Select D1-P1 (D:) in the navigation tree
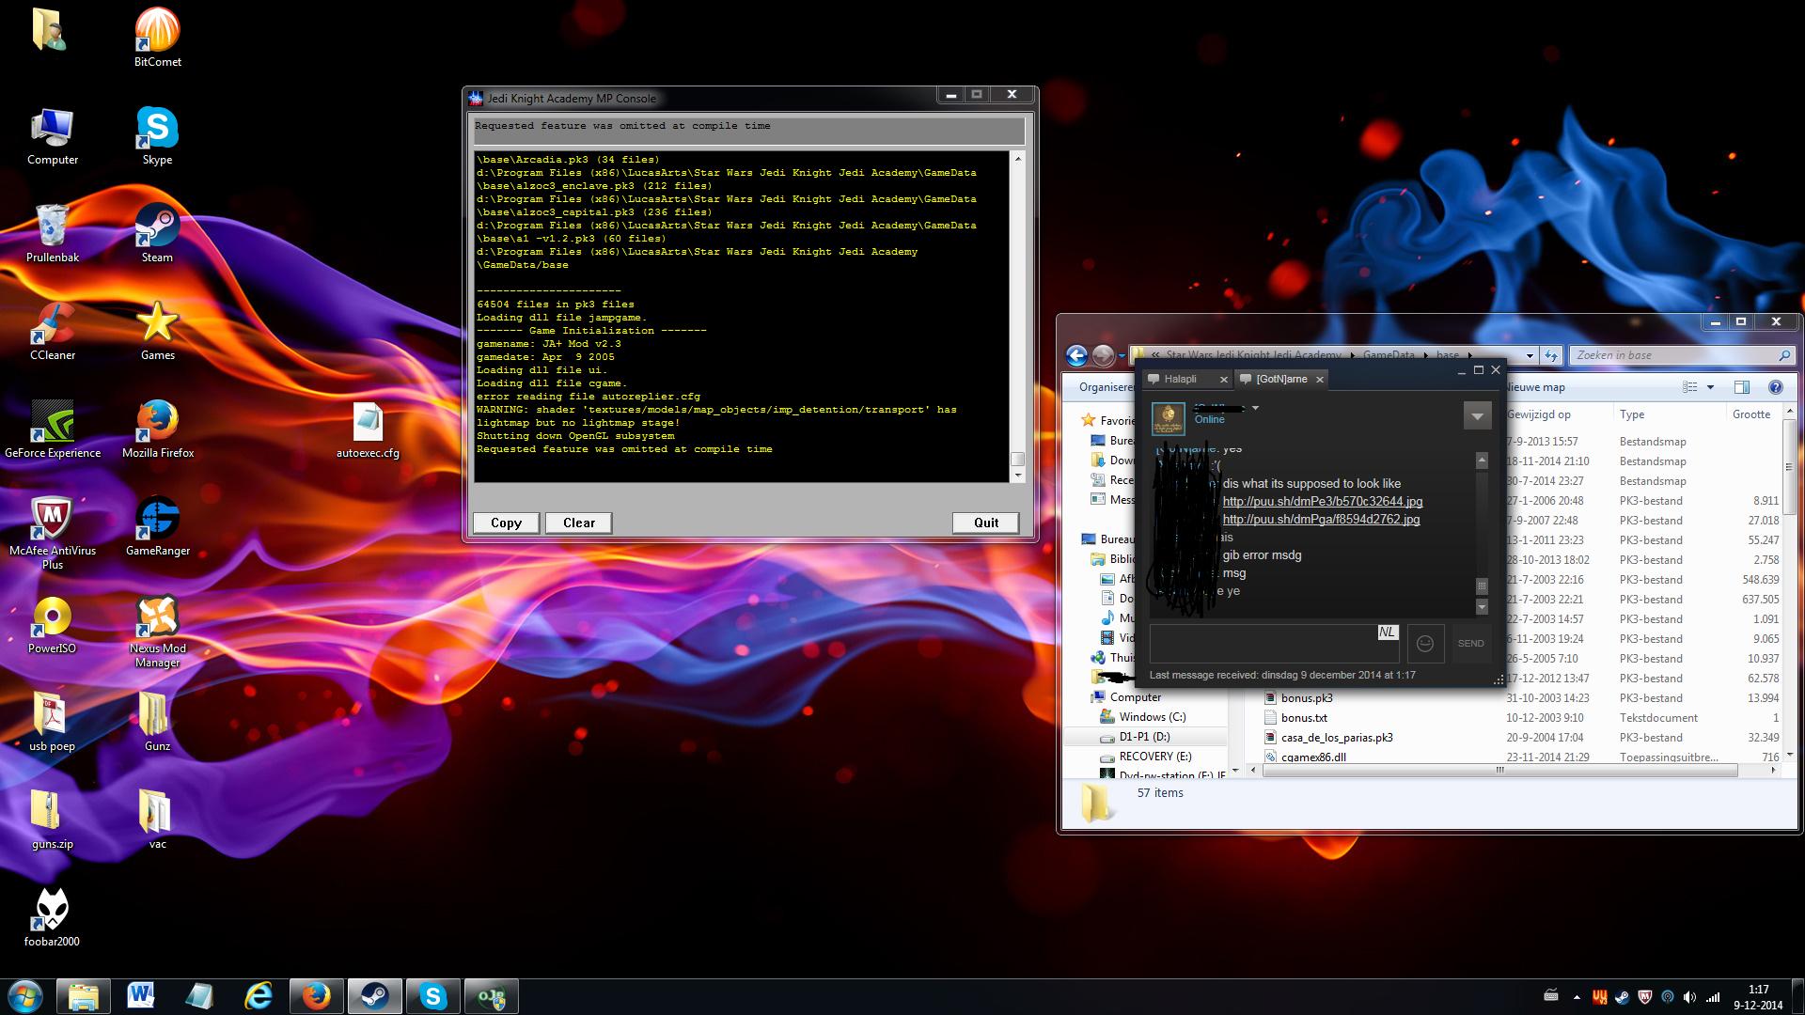The height and width of the screenshot is (1015, 1805). [1144, 737]
